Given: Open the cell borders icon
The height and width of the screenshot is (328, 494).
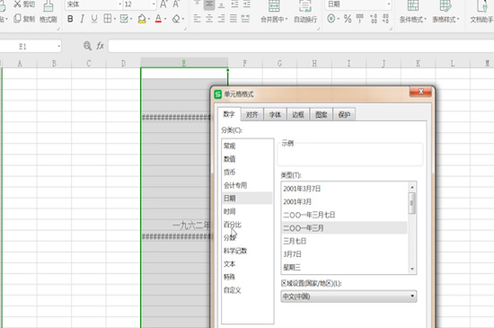Looking at the screenshot, I should coord(108,19).
